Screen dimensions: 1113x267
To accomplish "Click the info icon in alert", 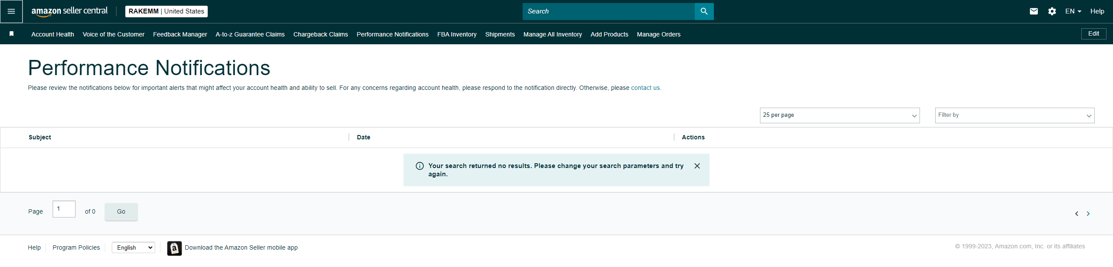I will point(420,166).
